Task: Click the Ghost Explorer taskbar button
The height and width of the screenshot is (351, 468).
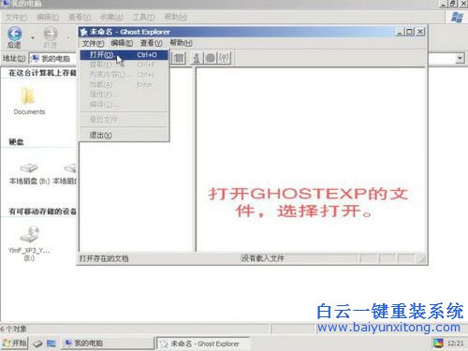Action: click(x=203, y=344)
